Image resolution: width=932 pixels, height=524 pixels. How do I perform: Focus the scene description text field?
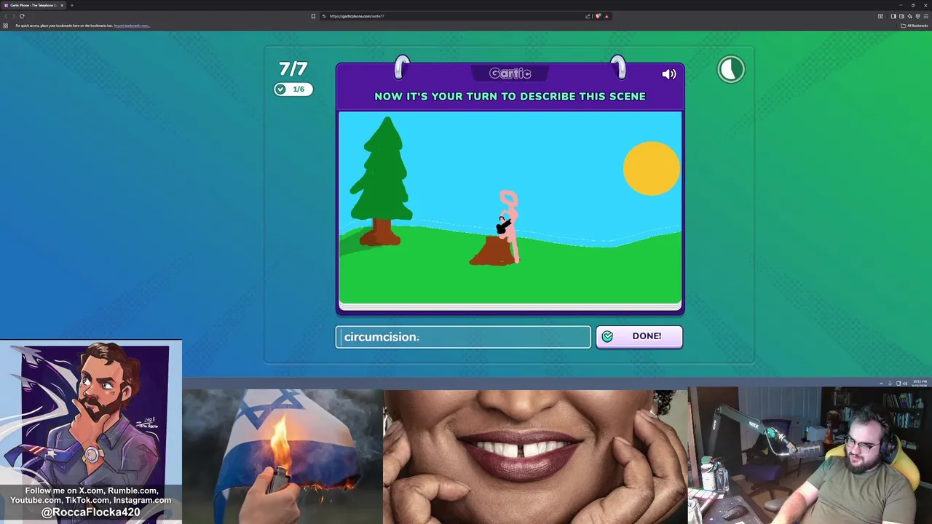click(463, 337)
